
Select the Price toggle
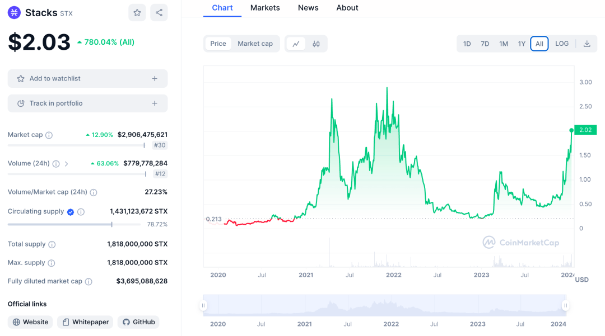point(218,44)
